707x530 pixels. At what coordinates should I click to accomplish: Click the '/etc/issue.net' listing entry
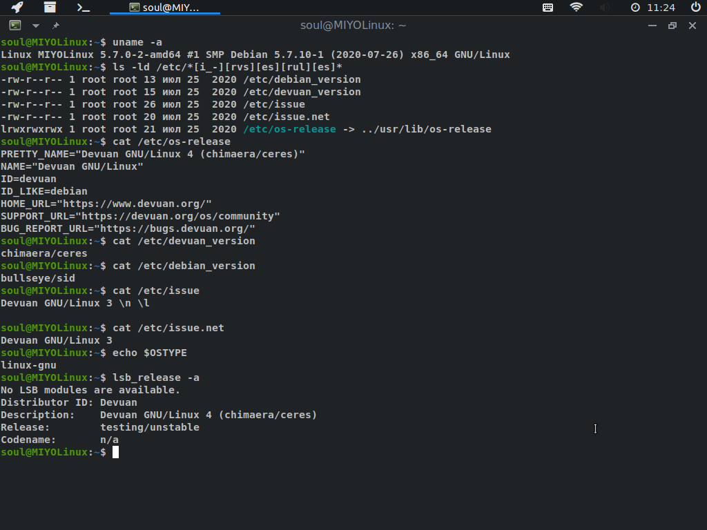click(x=287, y=117)
